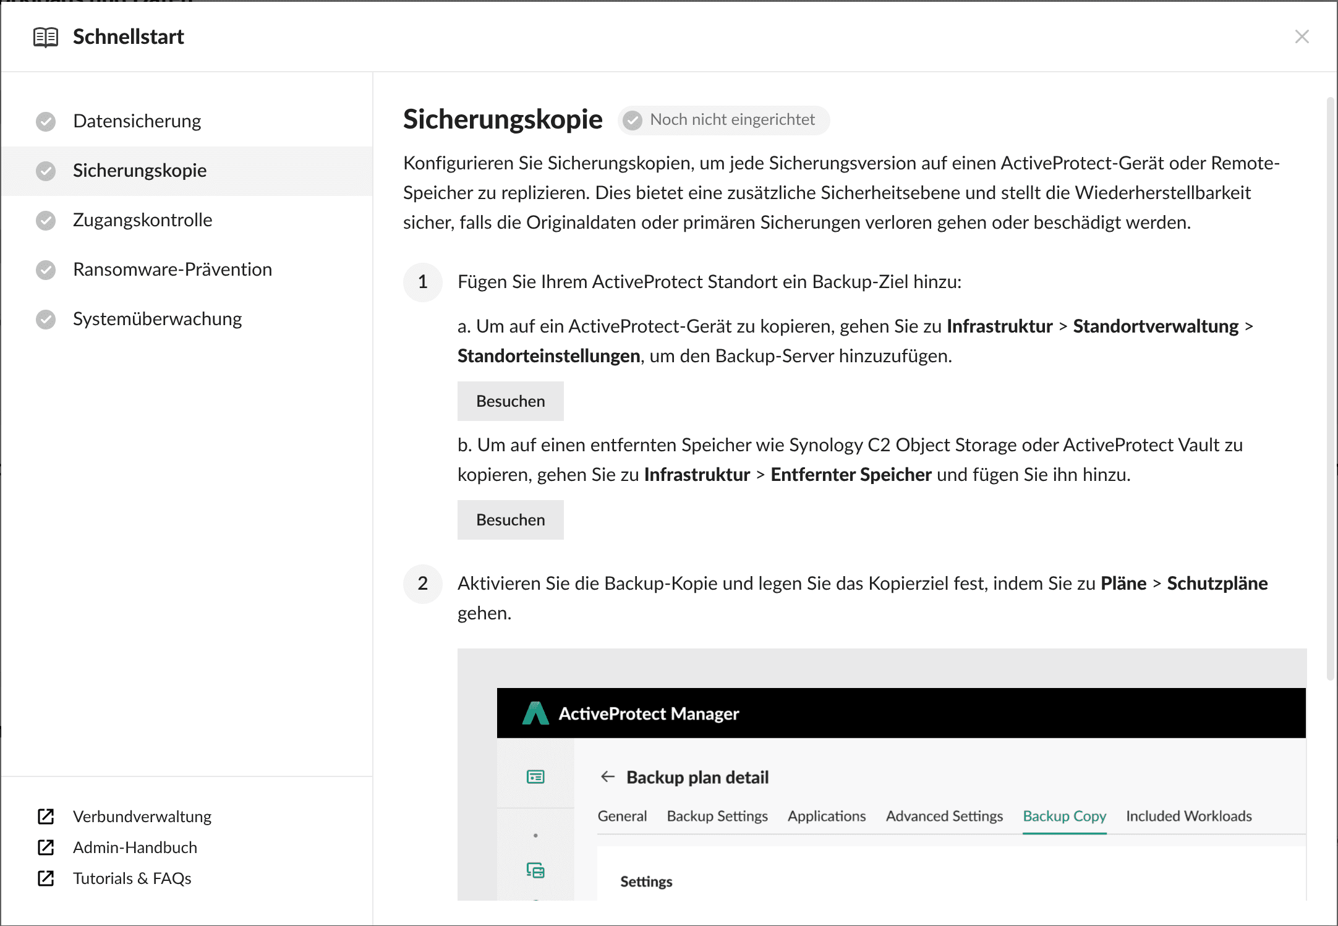Click the Ransomware-Prävention checkmark icon

tap(46, 270)
